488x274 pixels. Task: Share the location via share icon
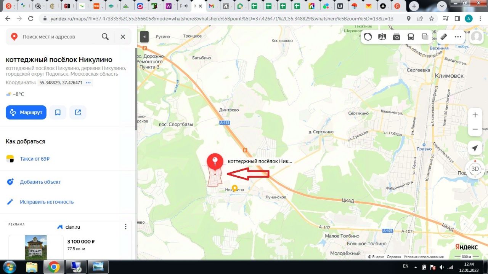pyautogui.click(x=78, y=112)
